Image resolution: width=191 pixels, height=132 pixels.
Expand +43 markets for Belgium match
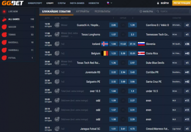tap(187, 53)
